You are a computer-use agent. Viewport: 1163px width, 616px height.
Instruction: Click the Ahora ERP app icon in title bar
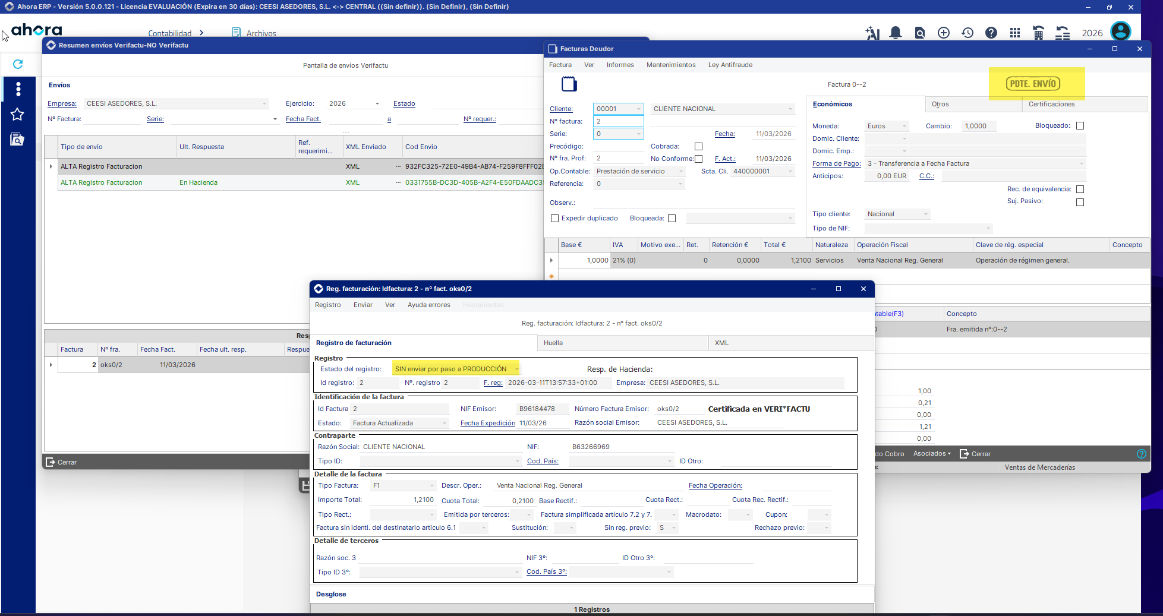pyautogui.click(x=9, y=7)
